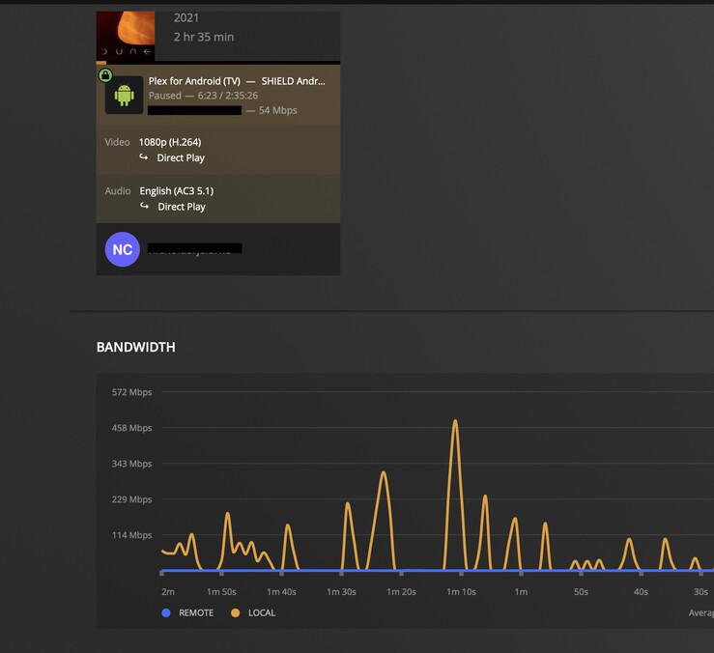The height and width of the screenshot is (653, 714).
Task: Click the redacted username next to NC avatar
Action: point(195,248)
